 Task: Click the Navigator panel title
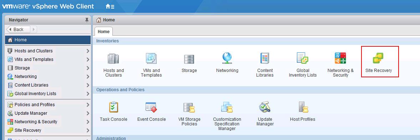[x=19, y=20]
